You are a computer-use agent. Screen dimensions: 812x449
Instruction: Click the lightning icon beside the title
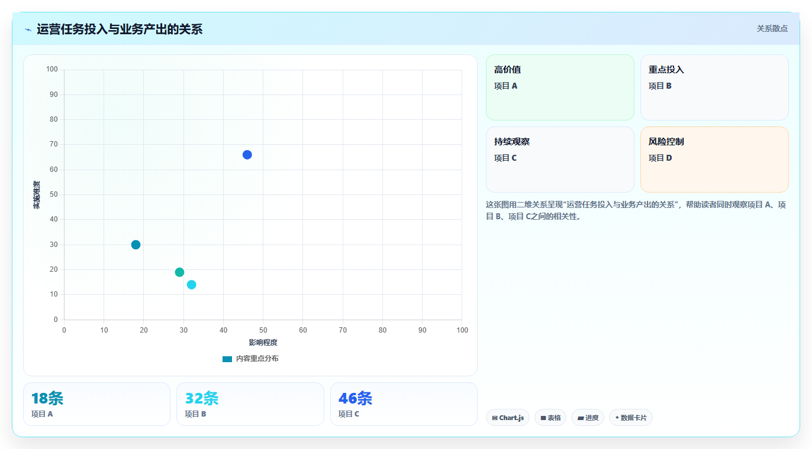click(x=28, y=30)
